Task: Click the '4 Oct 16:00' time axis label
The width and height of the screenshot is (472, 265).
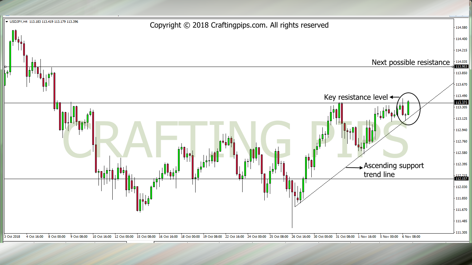Action: click(35, 237)
